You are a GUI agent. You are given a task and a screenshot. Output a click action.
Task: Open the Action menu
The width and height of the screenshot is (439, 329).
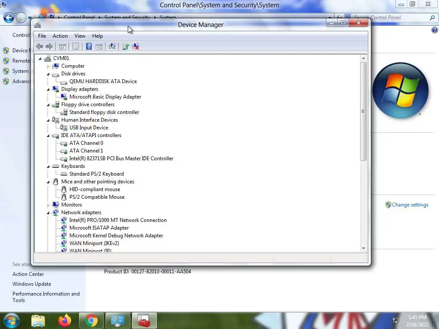pos(60,36)
